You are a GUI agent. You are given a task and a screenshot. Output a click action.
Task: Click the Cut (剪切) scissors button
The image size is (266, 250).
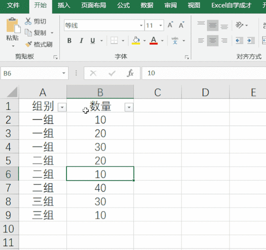pyautogui.click(x=35, y=21)
